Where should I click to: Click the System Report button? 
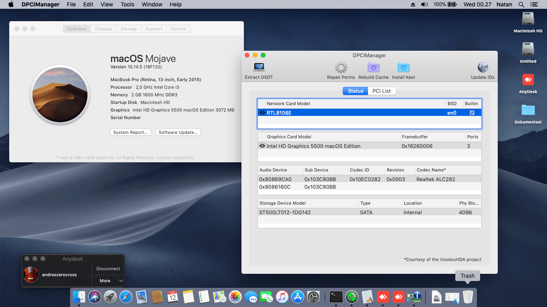pos(131,132)
